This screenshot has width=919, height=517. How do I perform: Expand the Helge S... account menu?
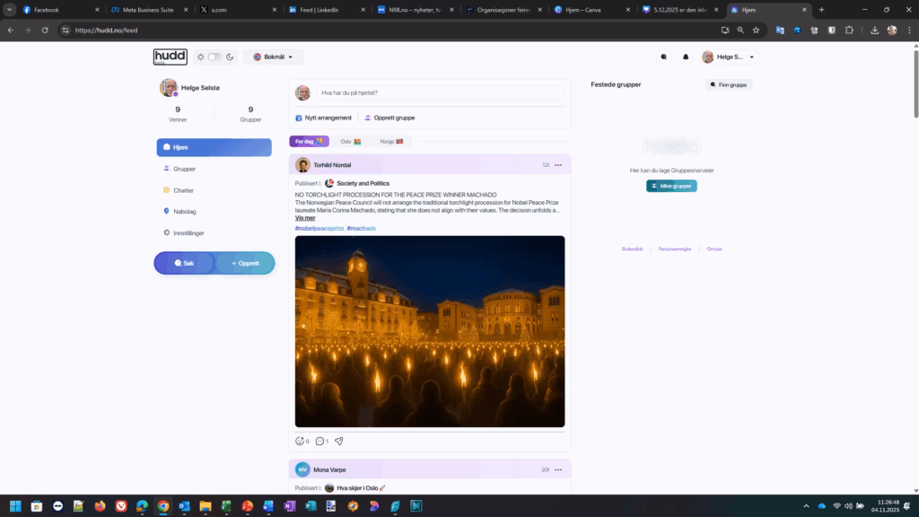(728, 57)
